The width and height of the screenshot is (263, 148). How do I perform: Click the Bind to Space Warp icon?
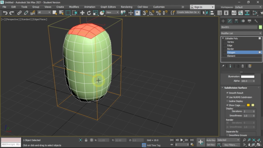[33, 13]
